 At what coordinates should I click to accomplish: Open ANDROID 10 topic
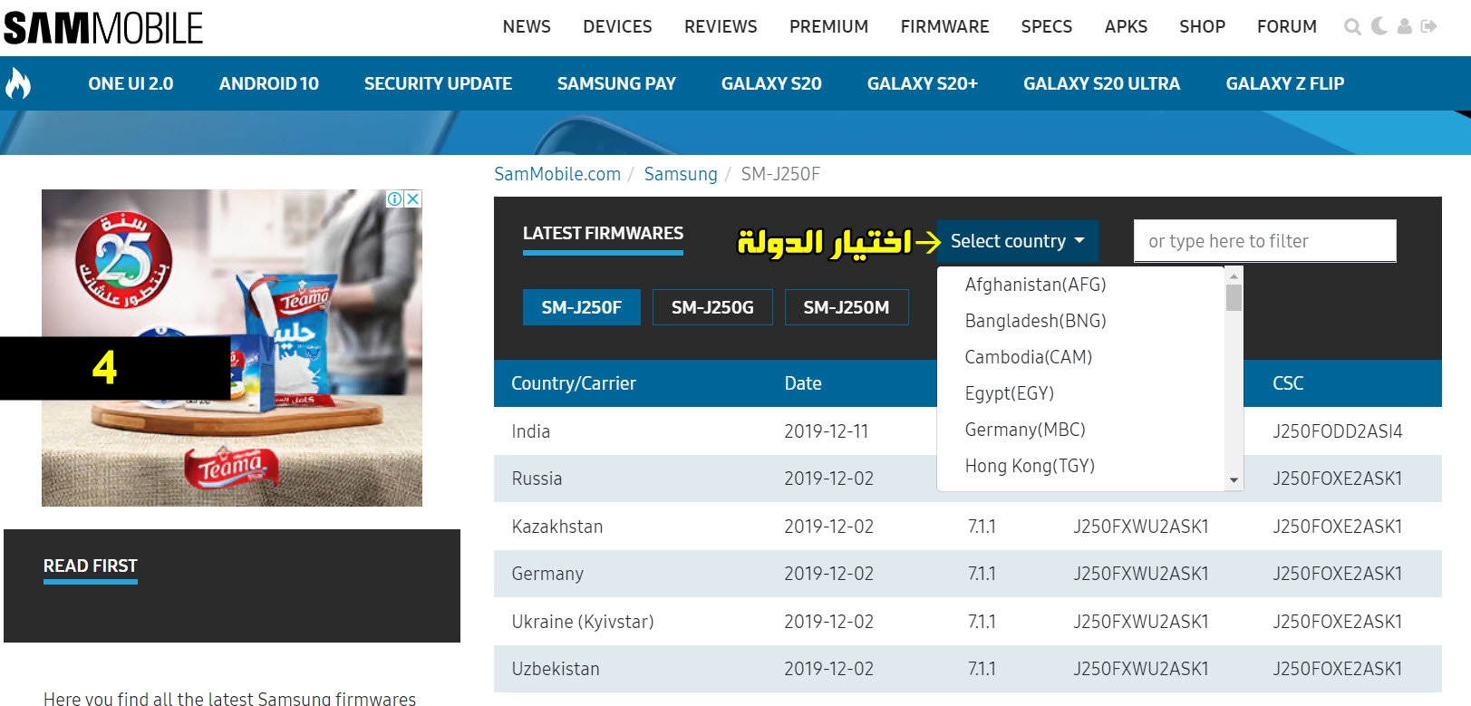[x=269, y=83]
